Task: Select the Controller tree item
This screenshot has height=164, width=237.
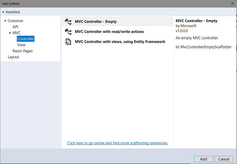Action: [x=26, y=39]
